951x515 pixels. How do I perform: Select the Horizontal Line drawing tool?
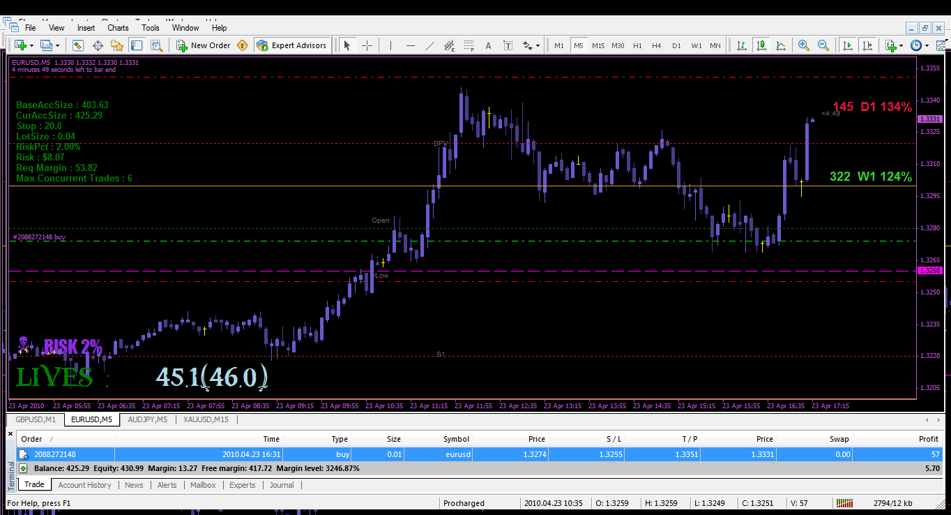tap(410, 45)
